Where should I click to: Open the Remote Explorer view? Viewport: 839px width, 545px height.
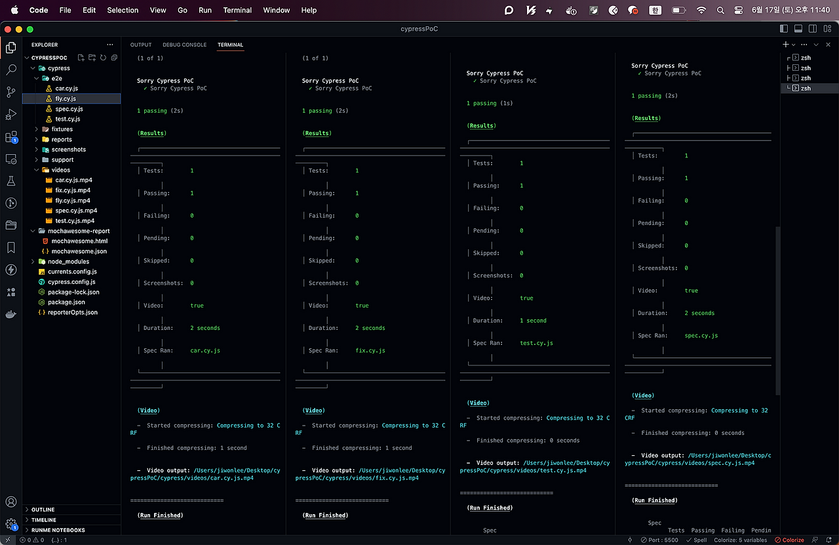click(10, 159)
